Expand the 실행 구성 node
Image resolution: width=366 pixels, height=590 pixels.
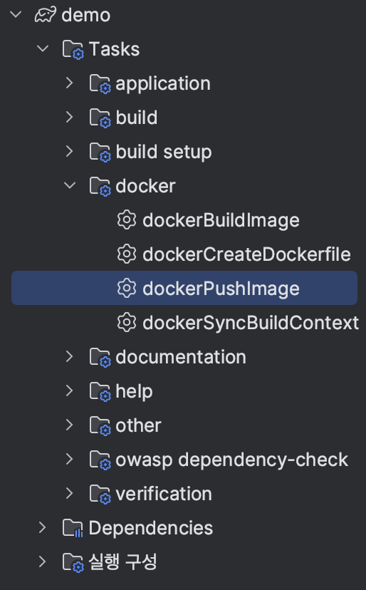pos(43,561)
